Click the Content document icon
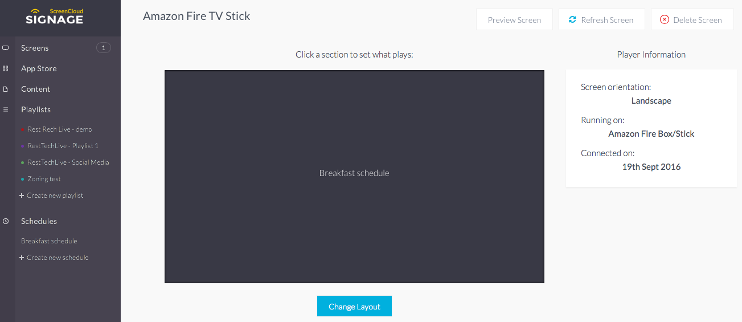This screenshot has width=742, height=322. pyautogui.click(x=6, y=89)
